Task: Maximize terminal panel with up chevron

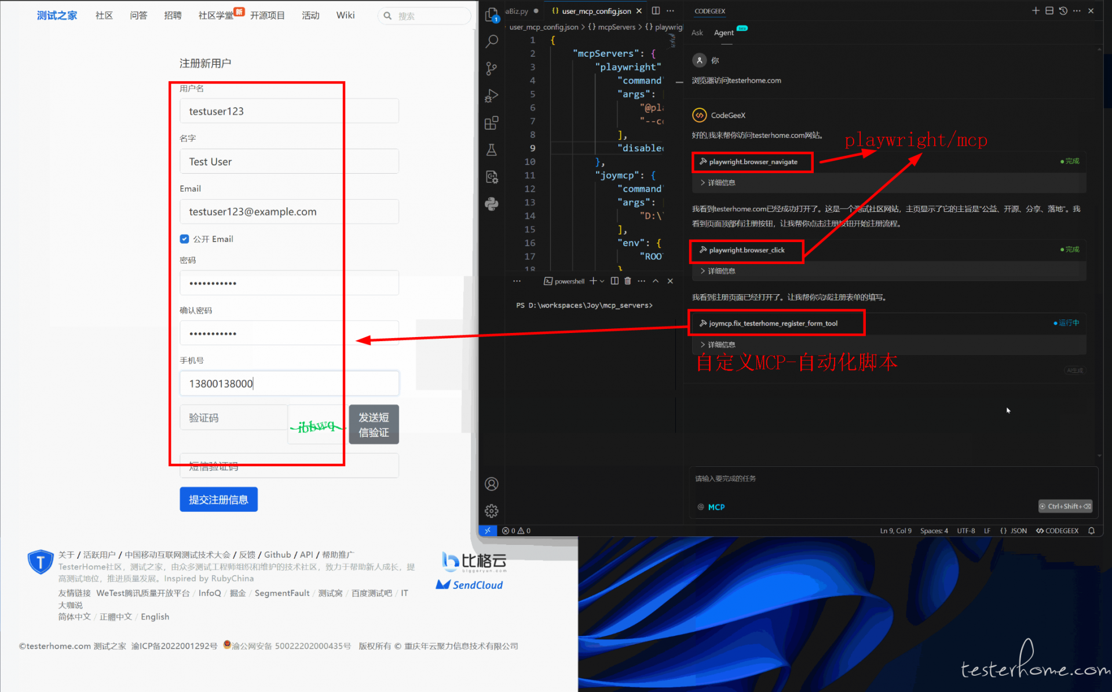Action: [656, 281]
